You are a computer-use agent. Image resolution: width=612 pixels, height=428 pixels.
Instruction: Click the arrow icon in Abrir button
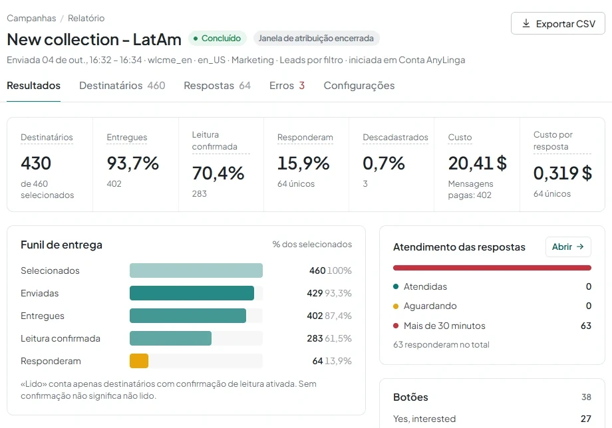(580, 247)
